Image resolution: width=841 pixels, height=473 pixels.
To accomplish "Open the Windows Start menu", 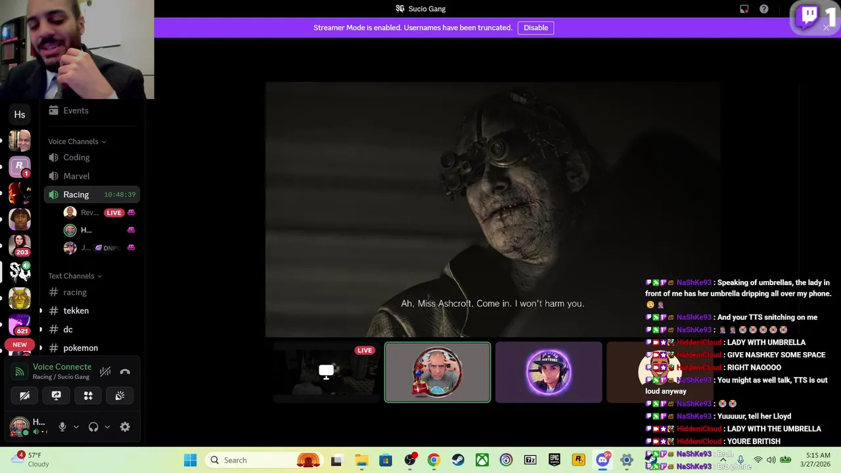I will (190, 460).
